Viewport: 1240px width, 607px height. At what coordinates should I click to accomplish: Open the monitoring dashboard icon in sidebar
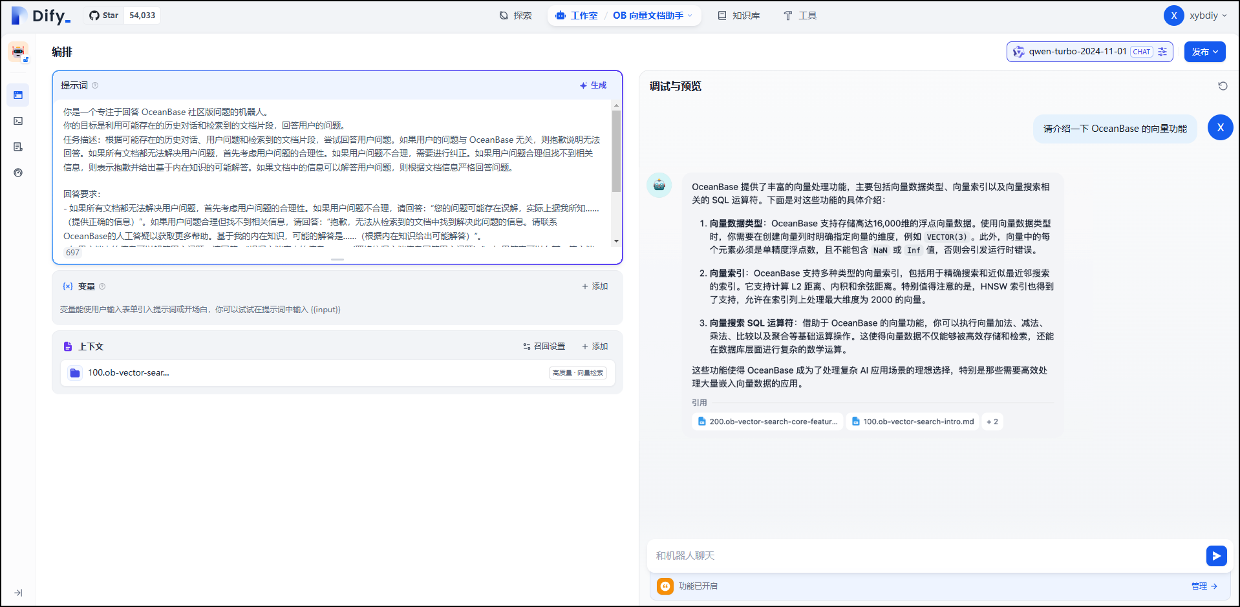point(18,173)
